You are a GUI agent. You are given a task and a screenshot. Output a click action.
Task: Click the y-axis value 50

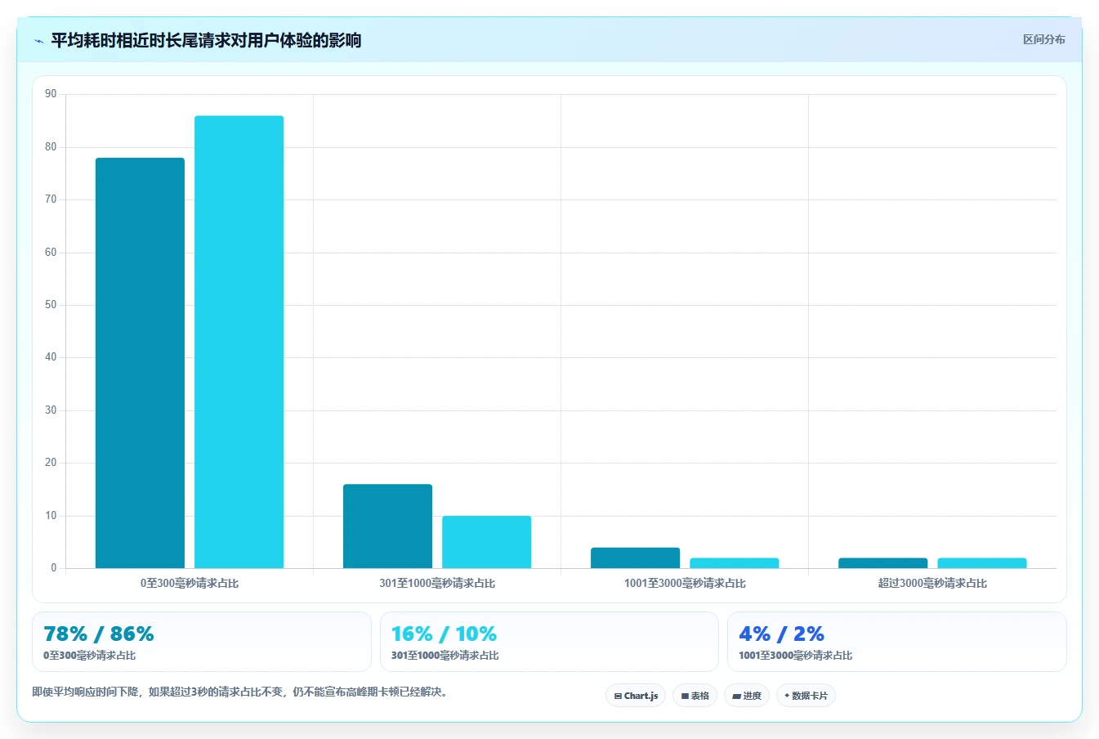[51, 305]
